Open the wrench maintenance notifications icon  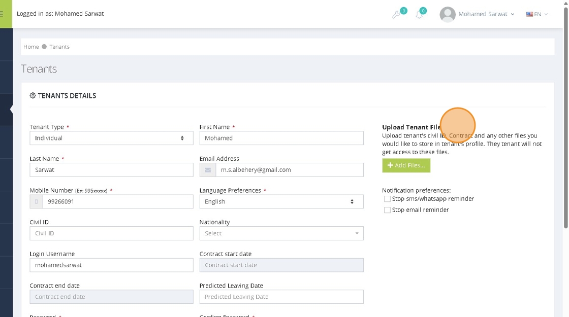click(396, 15)
